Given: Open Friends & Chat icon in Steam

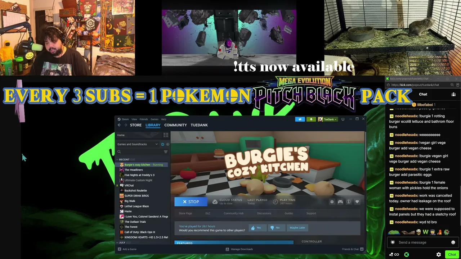Looking at the screenshot, I should [x=361, y=249].
